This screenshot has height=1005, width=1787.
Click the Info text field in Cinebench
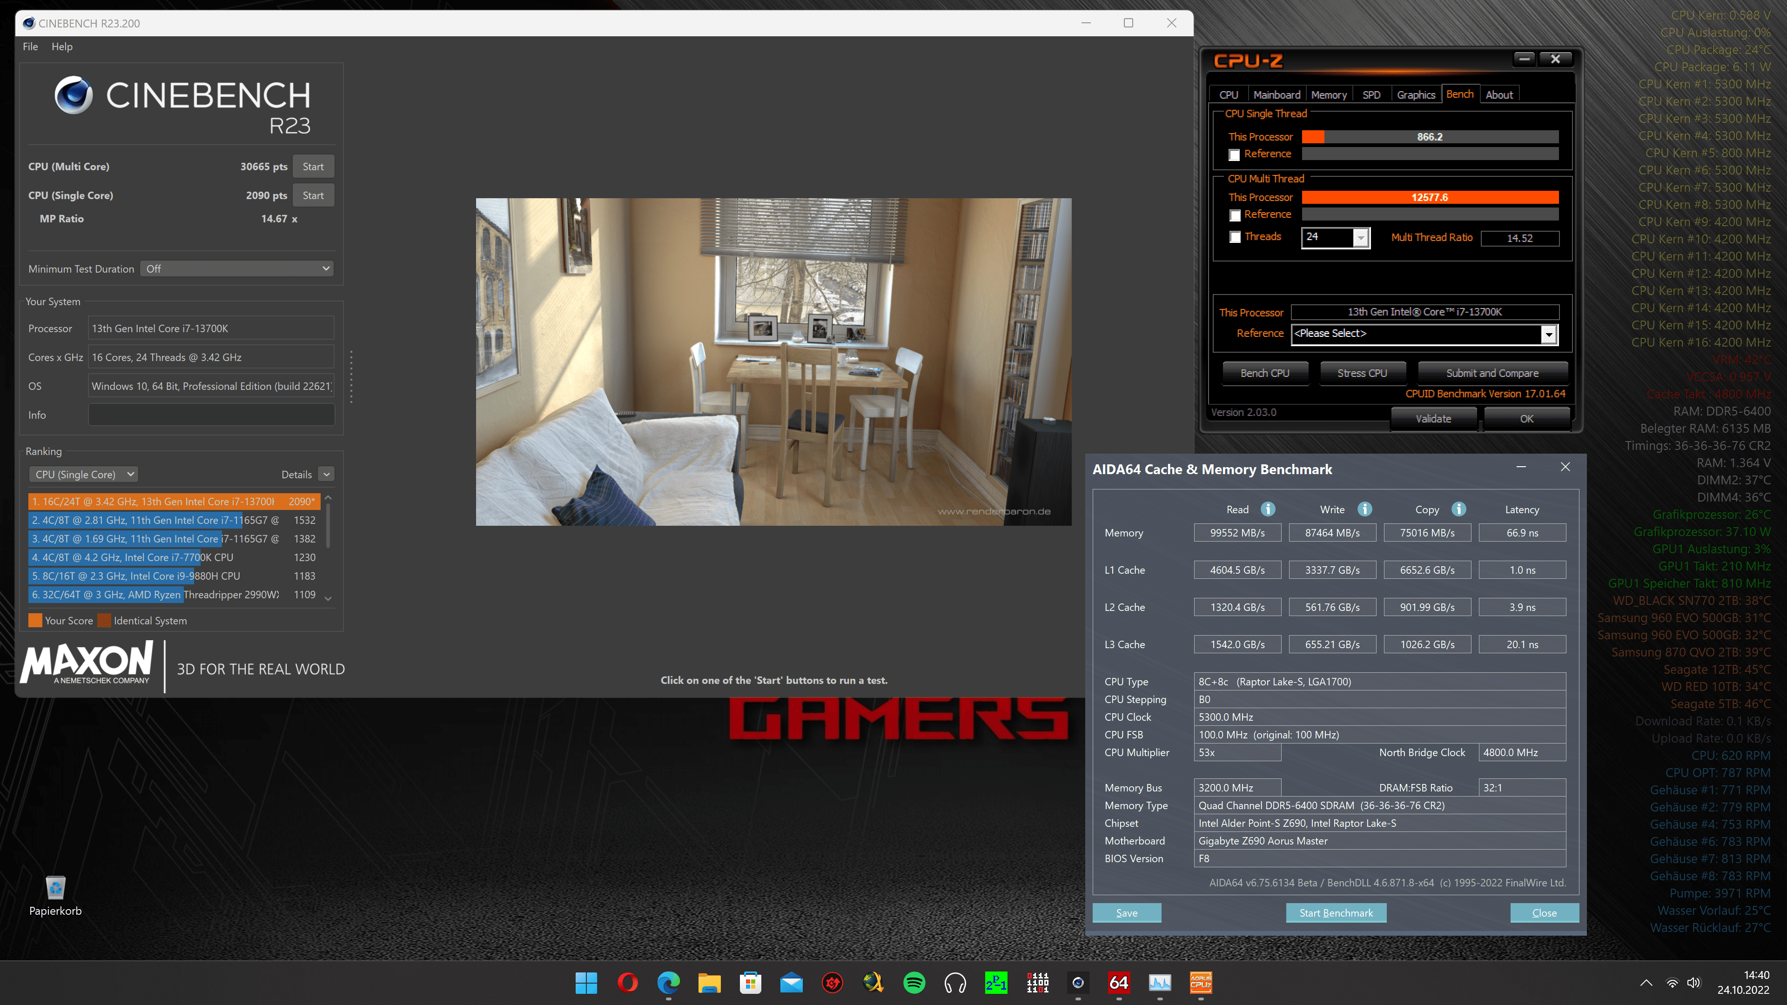[x=211, y=415]
